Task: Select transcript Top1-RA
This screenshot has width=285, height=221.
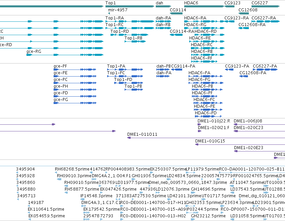Action: 130,21
